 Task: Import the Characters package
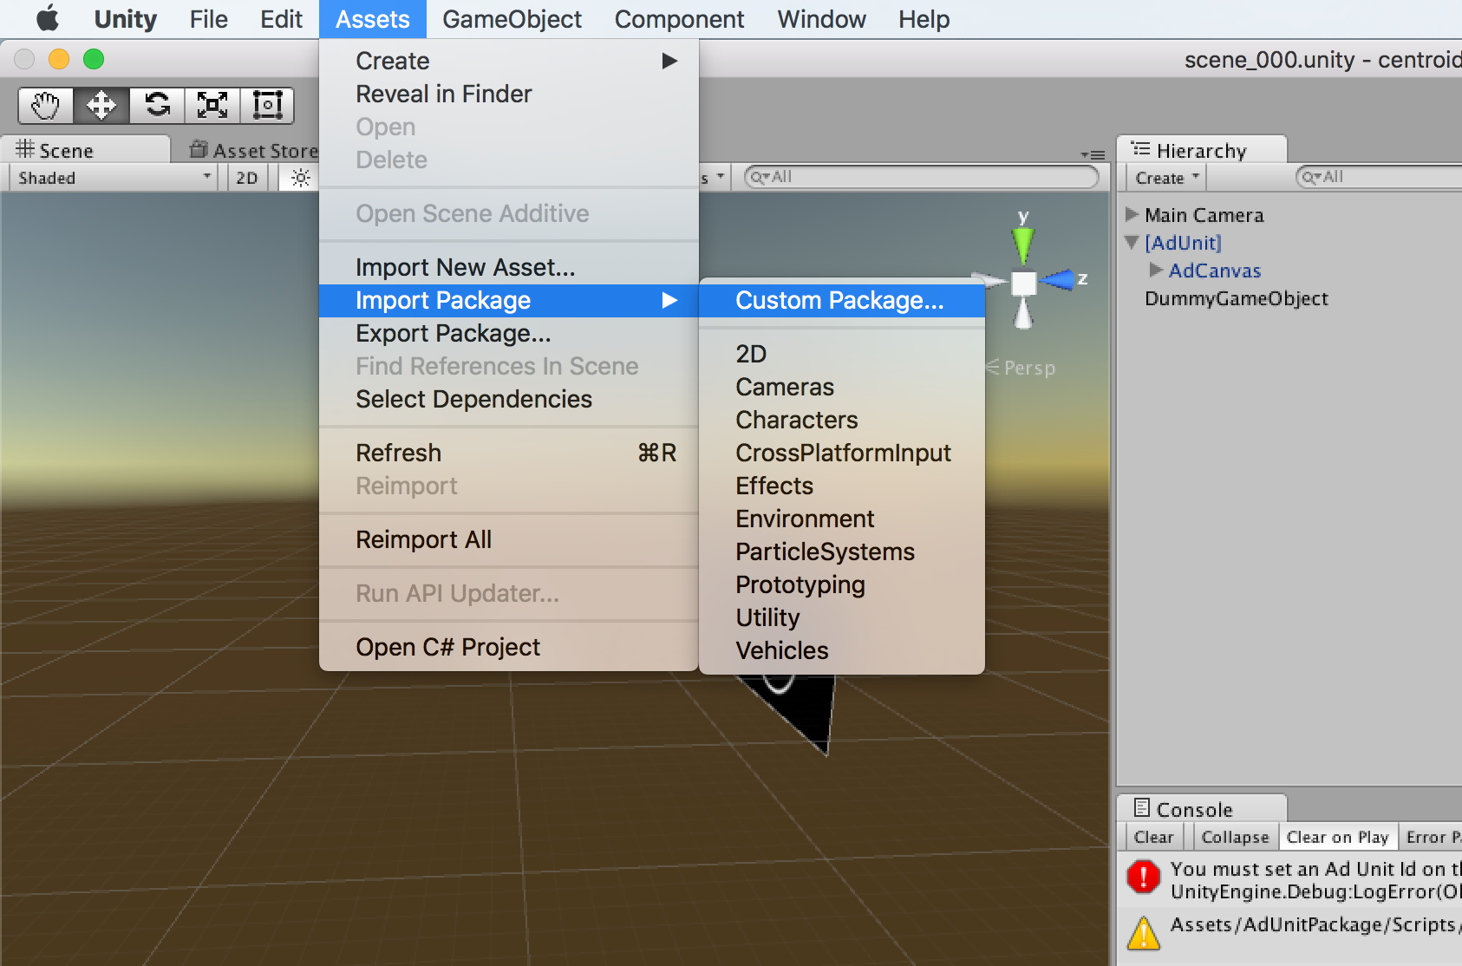(x=842, y=420)
